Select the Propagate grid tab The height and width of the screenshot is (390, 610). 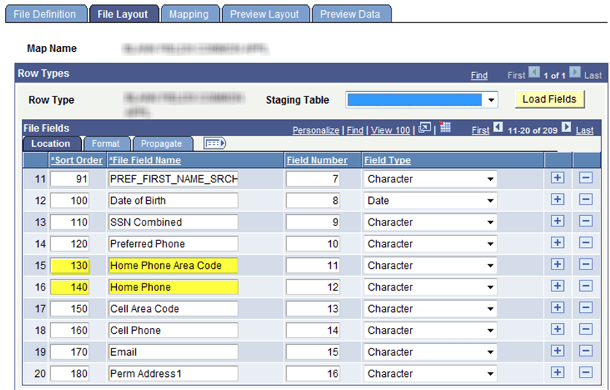tap(162, 143)
